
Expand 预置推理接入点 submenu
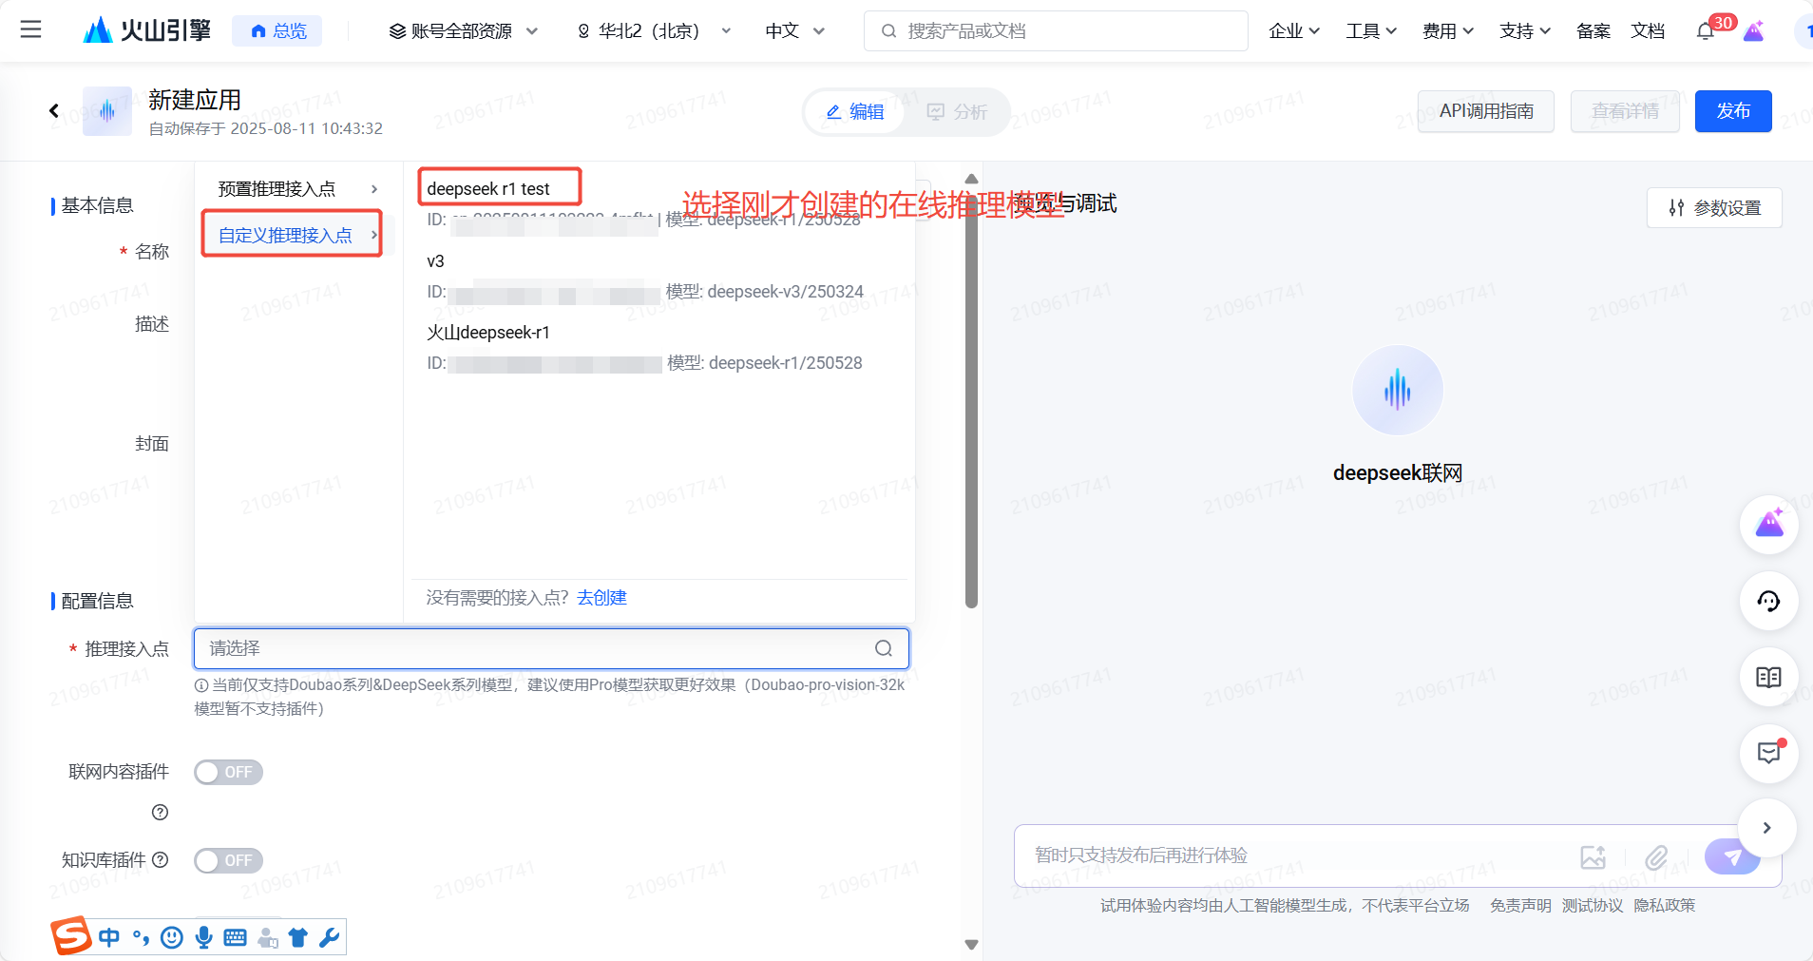[x=298, y=189]
